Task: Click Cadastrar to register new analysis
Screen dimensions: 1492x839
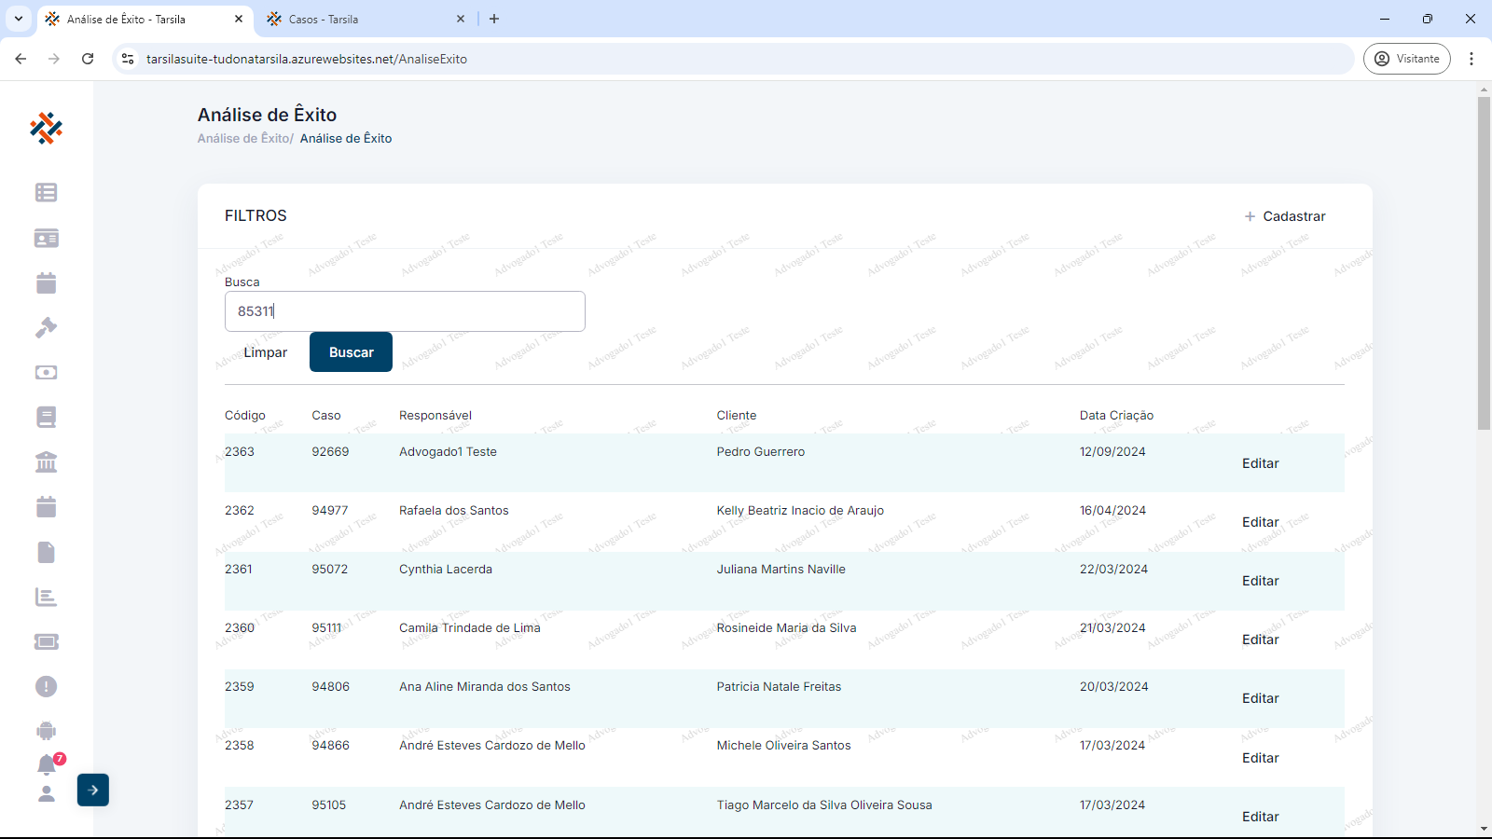Action: [1285, 216]
